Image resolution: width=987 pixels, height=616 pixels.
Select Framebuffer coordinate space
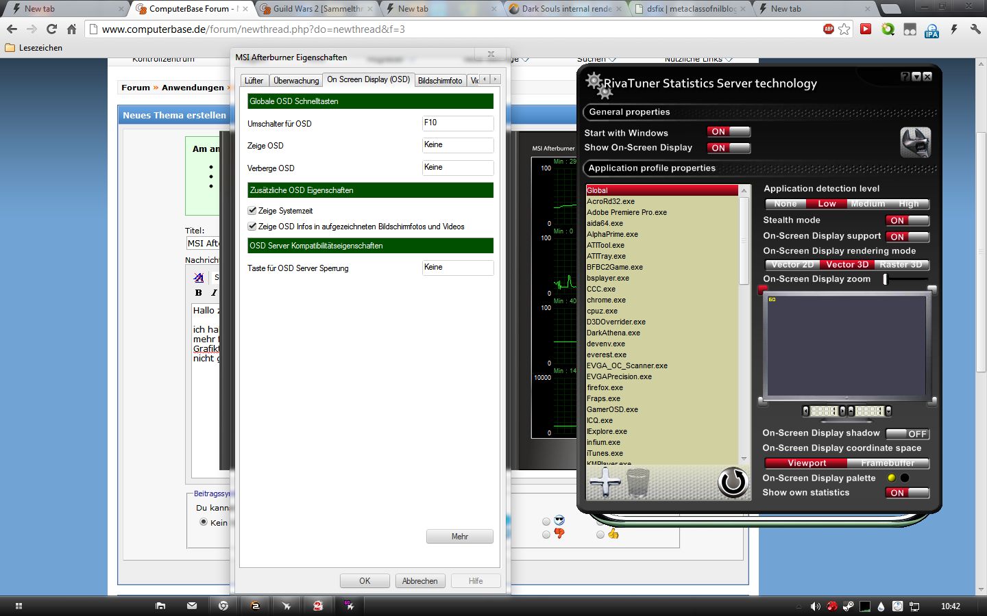(x=888, y=463)
